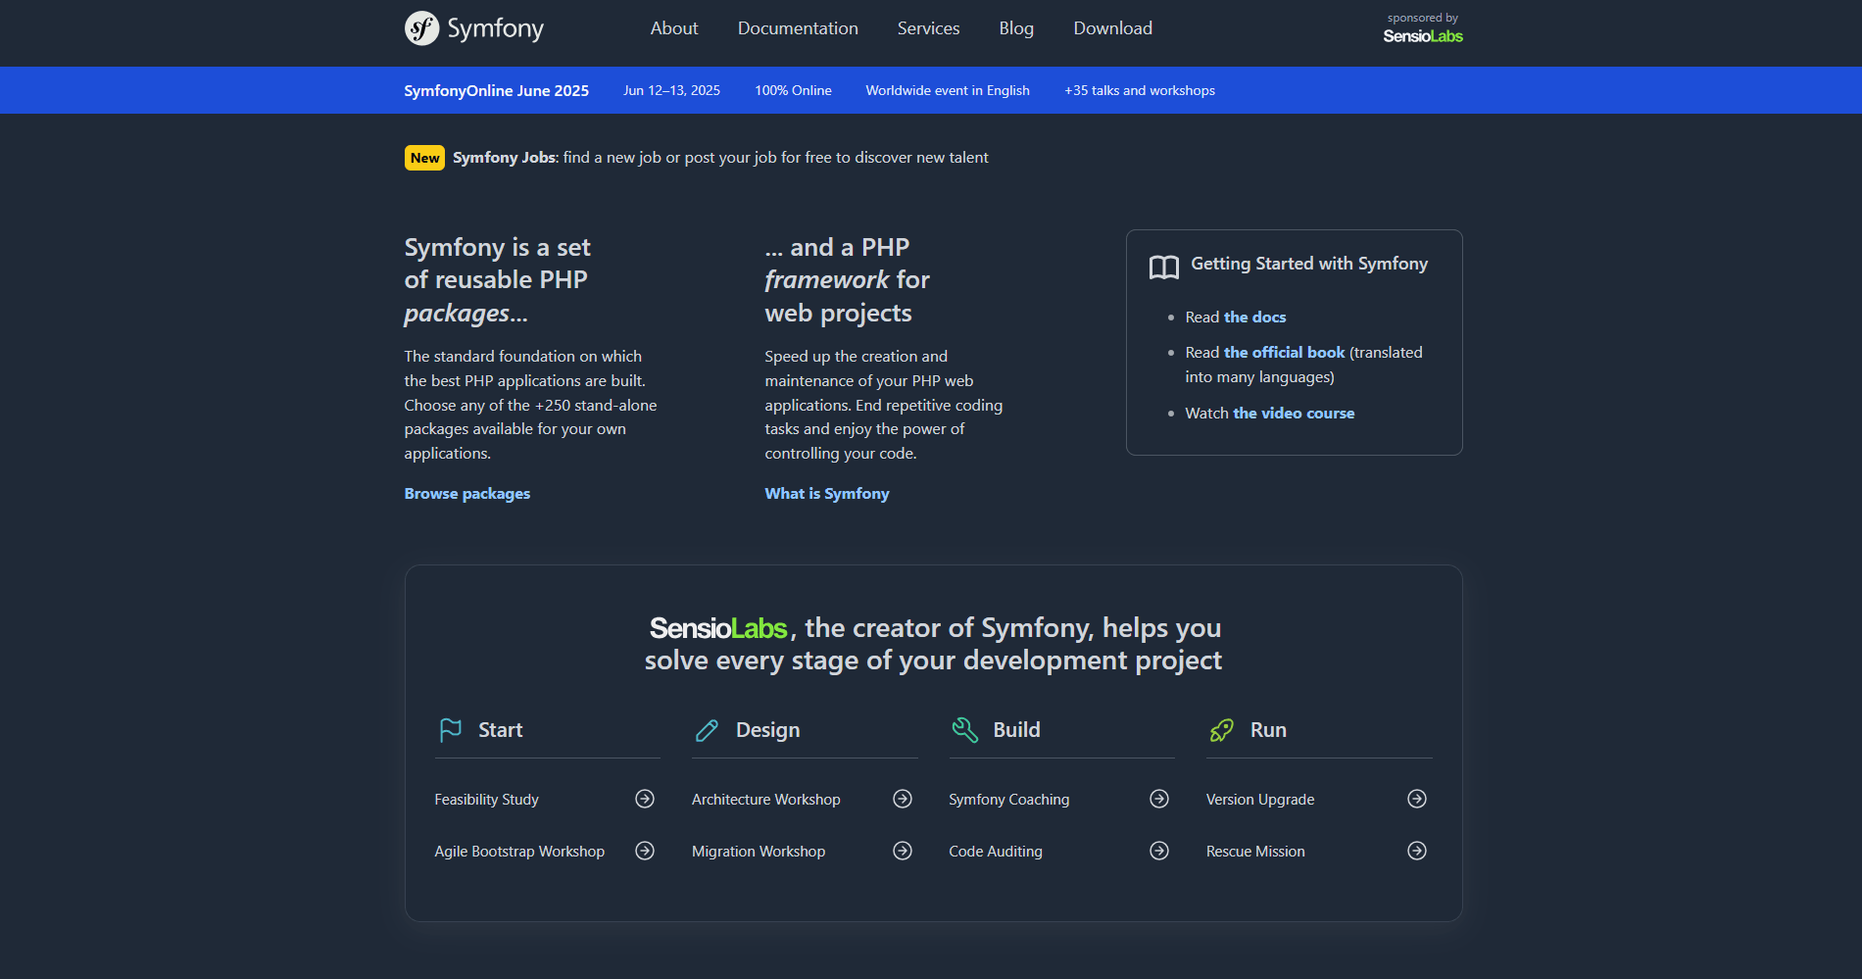The width and height of the screenshot is (1862, 979).
Task: Click the Run rocket icon
Action: click(x=1222, y=730)
